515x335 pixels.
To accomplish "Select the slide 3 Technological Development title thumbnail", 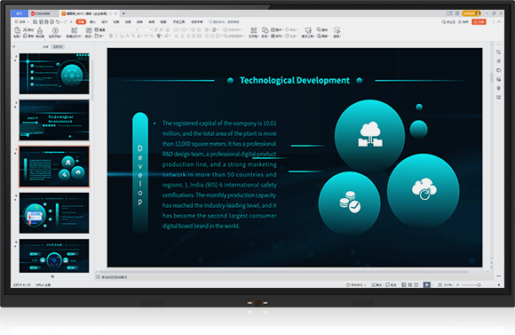I will point(54,120).
